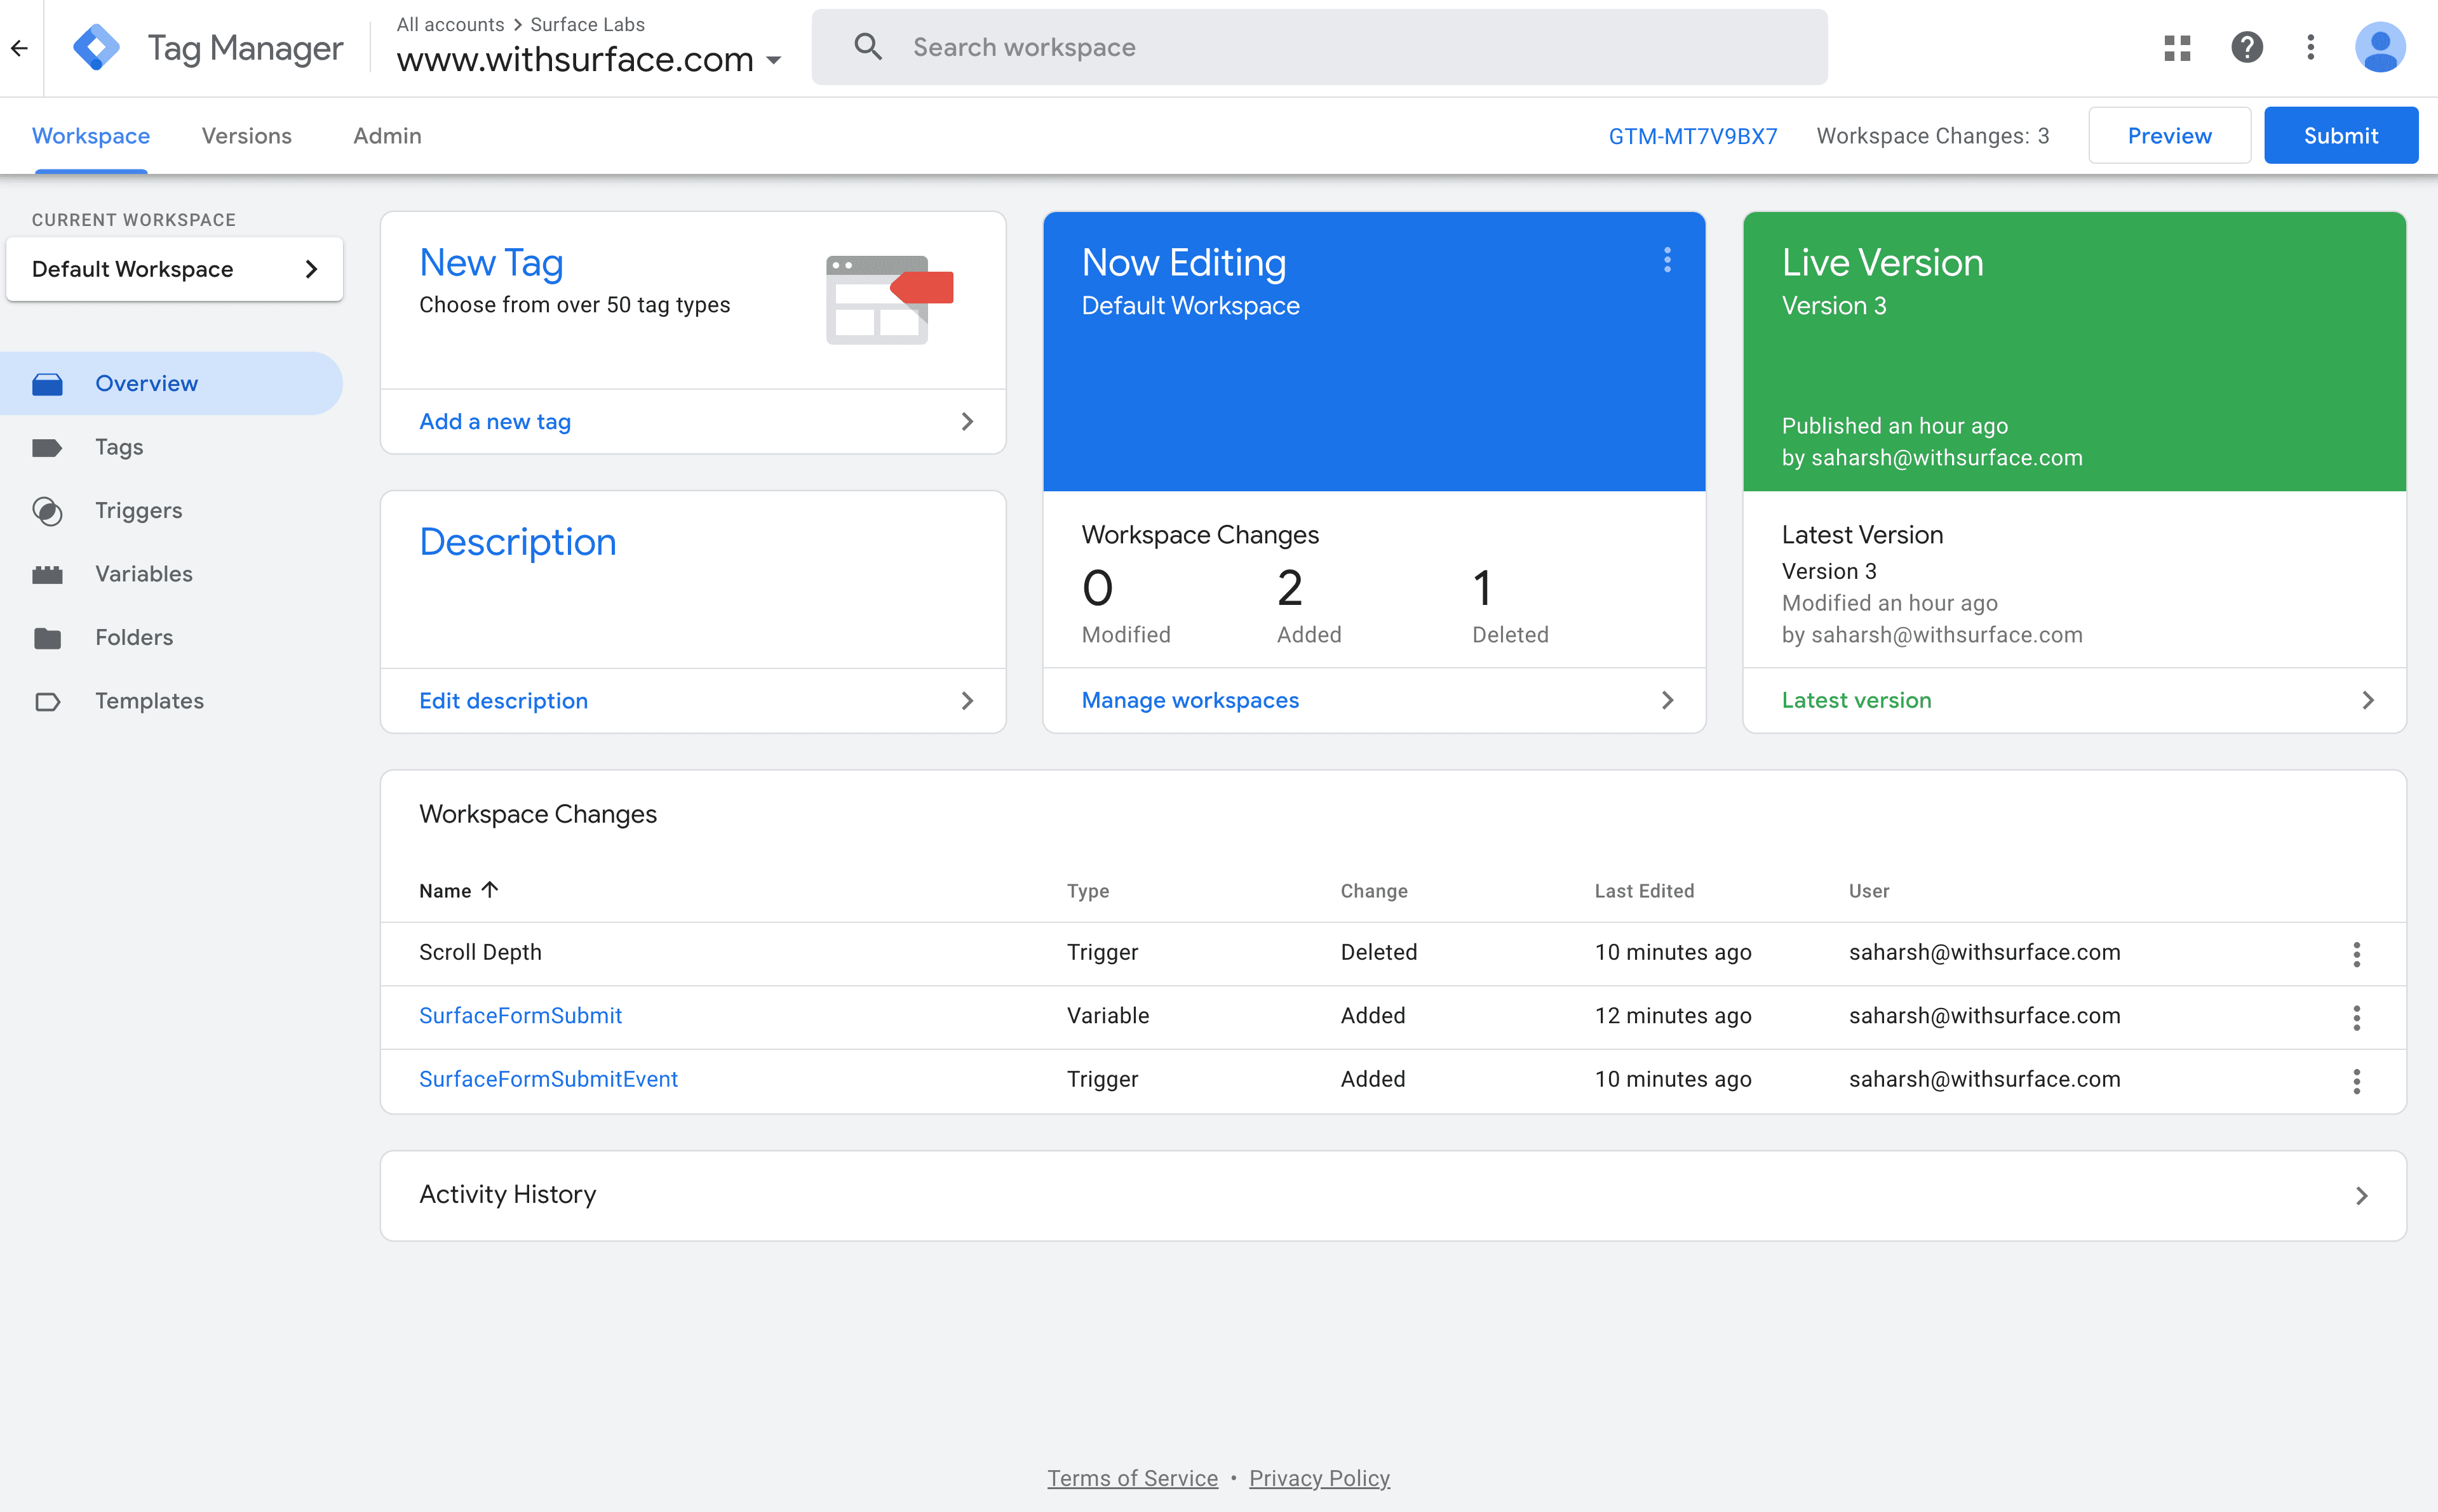Open SurfaceFormSubmitEvent row three-dot menu
This screenshot has height=1512, width=2438.
(x=2357, y=1081)
